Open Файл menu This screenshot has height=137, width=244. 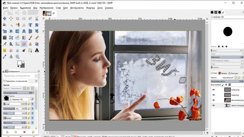click(5, 8)
